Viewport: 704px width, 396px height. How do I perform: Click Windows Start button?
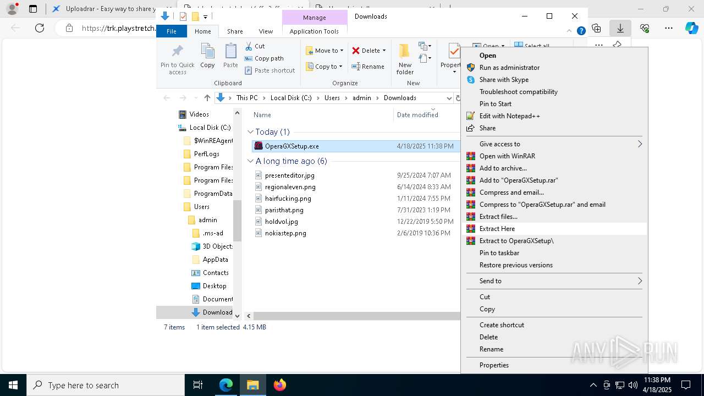[13, 385]
